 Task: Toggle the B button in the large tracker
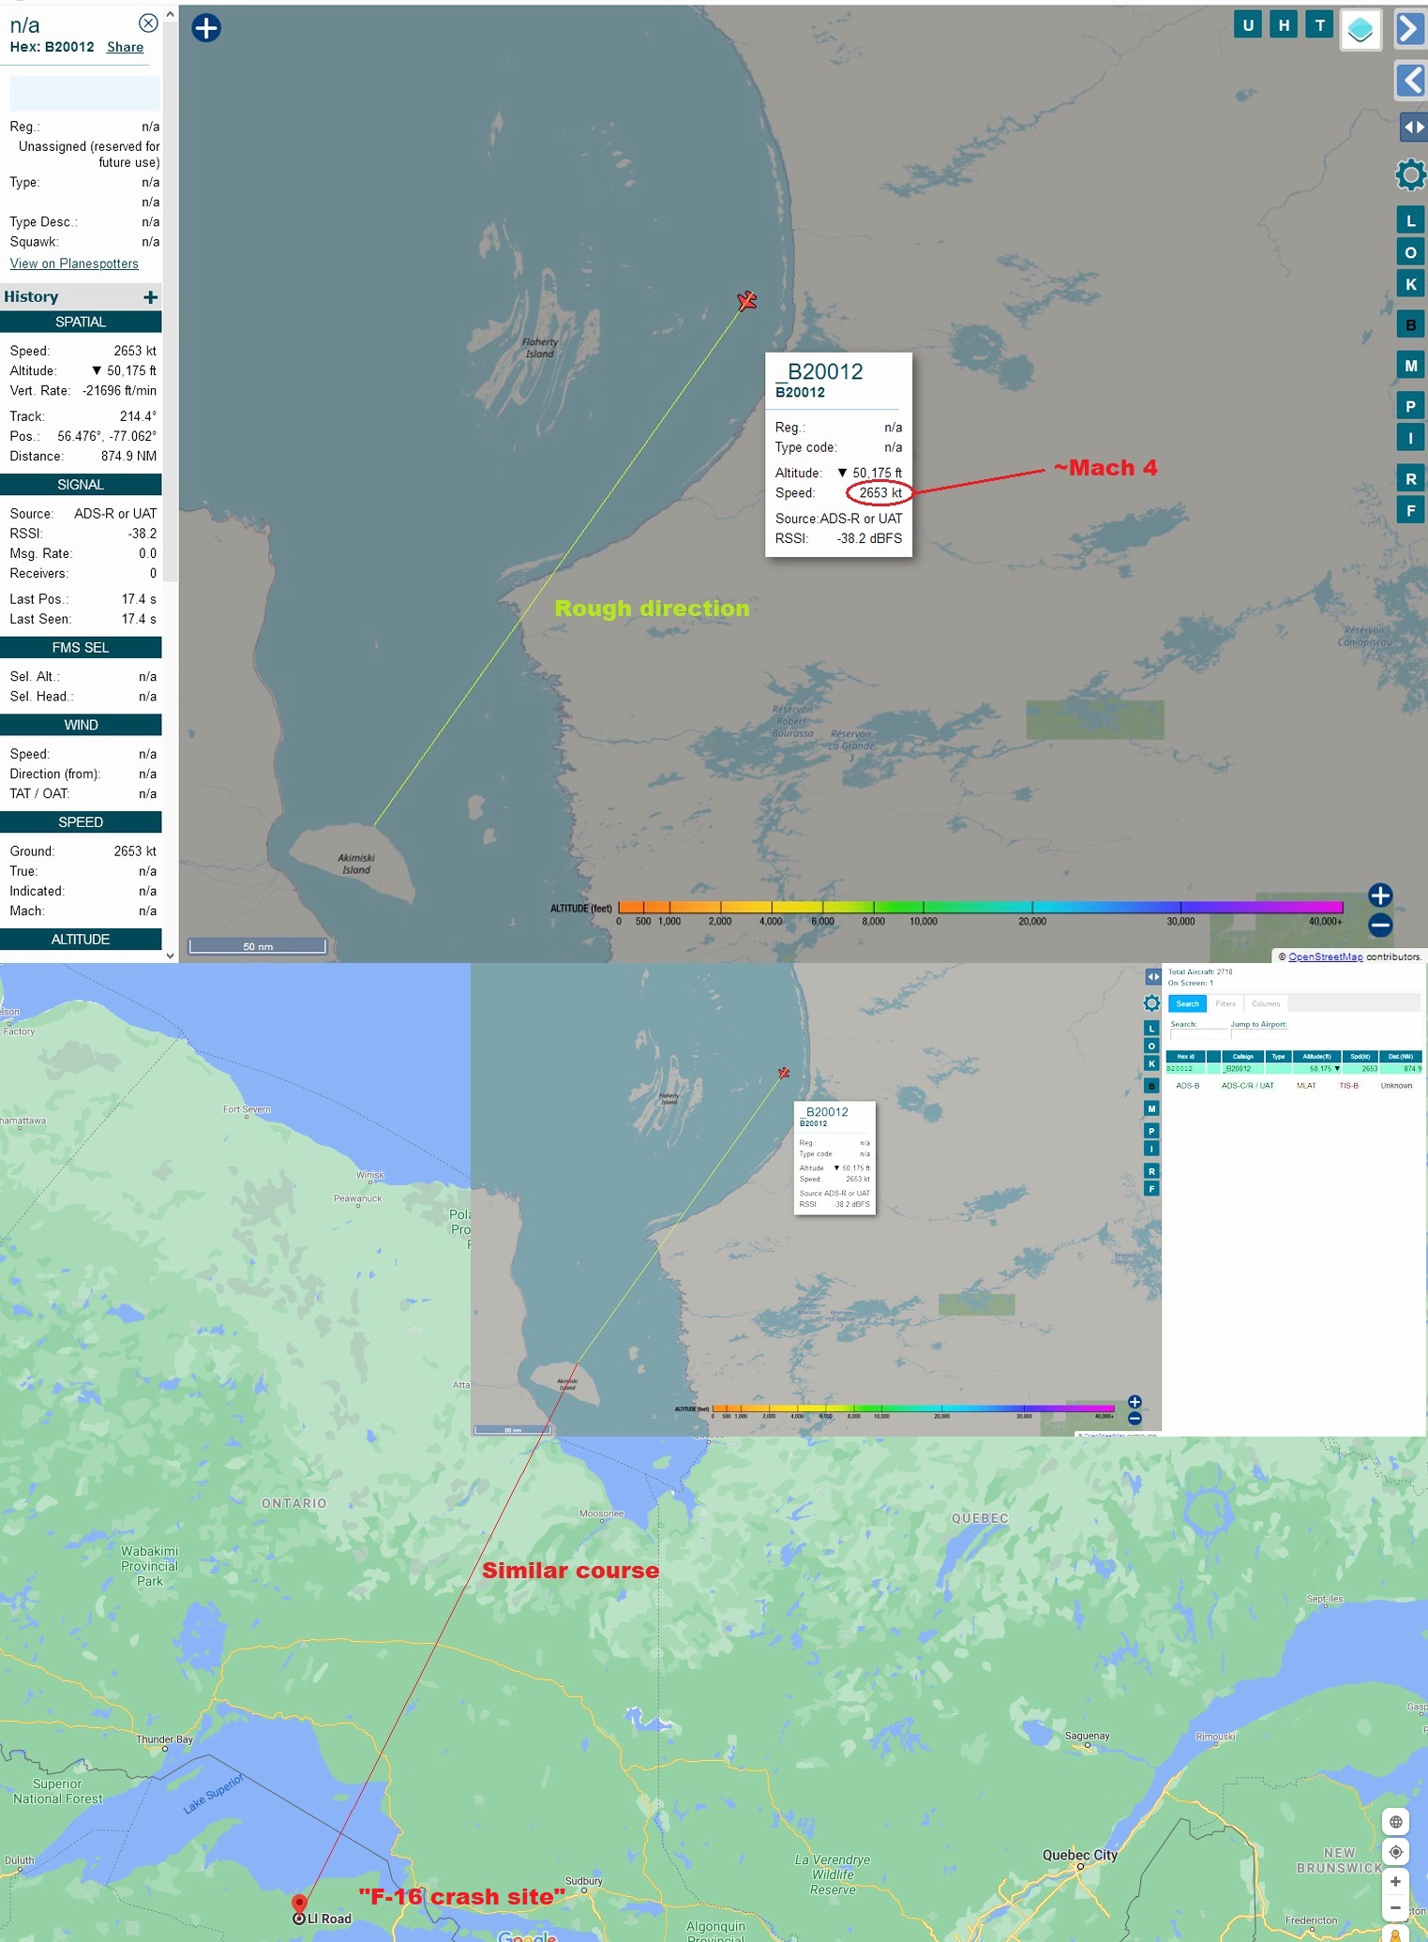point(1410,324)
